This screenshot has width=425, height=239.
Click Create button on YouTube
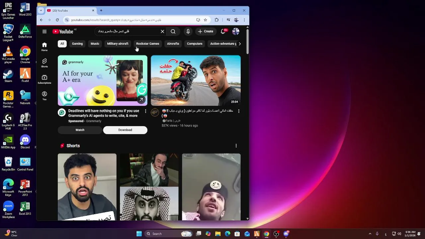(206, 31)
